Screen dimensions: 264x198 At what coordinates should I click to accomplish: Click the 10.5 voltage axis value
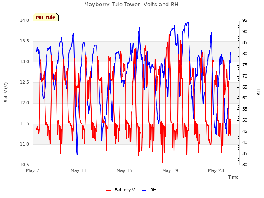[25, 165]
